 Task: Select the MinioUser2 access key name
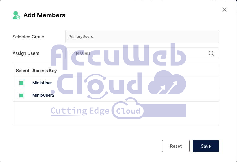[x=43, y=95]
